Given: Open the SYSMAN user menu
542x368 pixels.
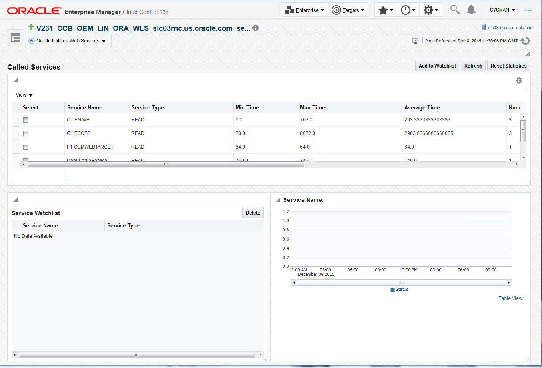Looking at the screenshot, I should (502, 10).
